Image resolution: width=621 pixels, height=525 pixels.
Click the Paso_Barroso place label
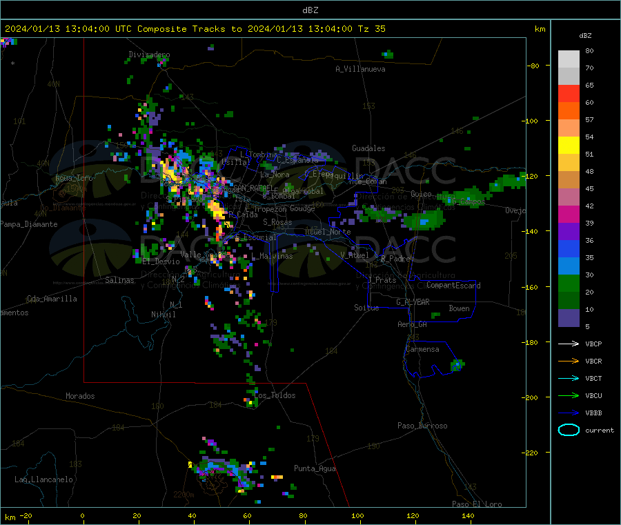422,426
